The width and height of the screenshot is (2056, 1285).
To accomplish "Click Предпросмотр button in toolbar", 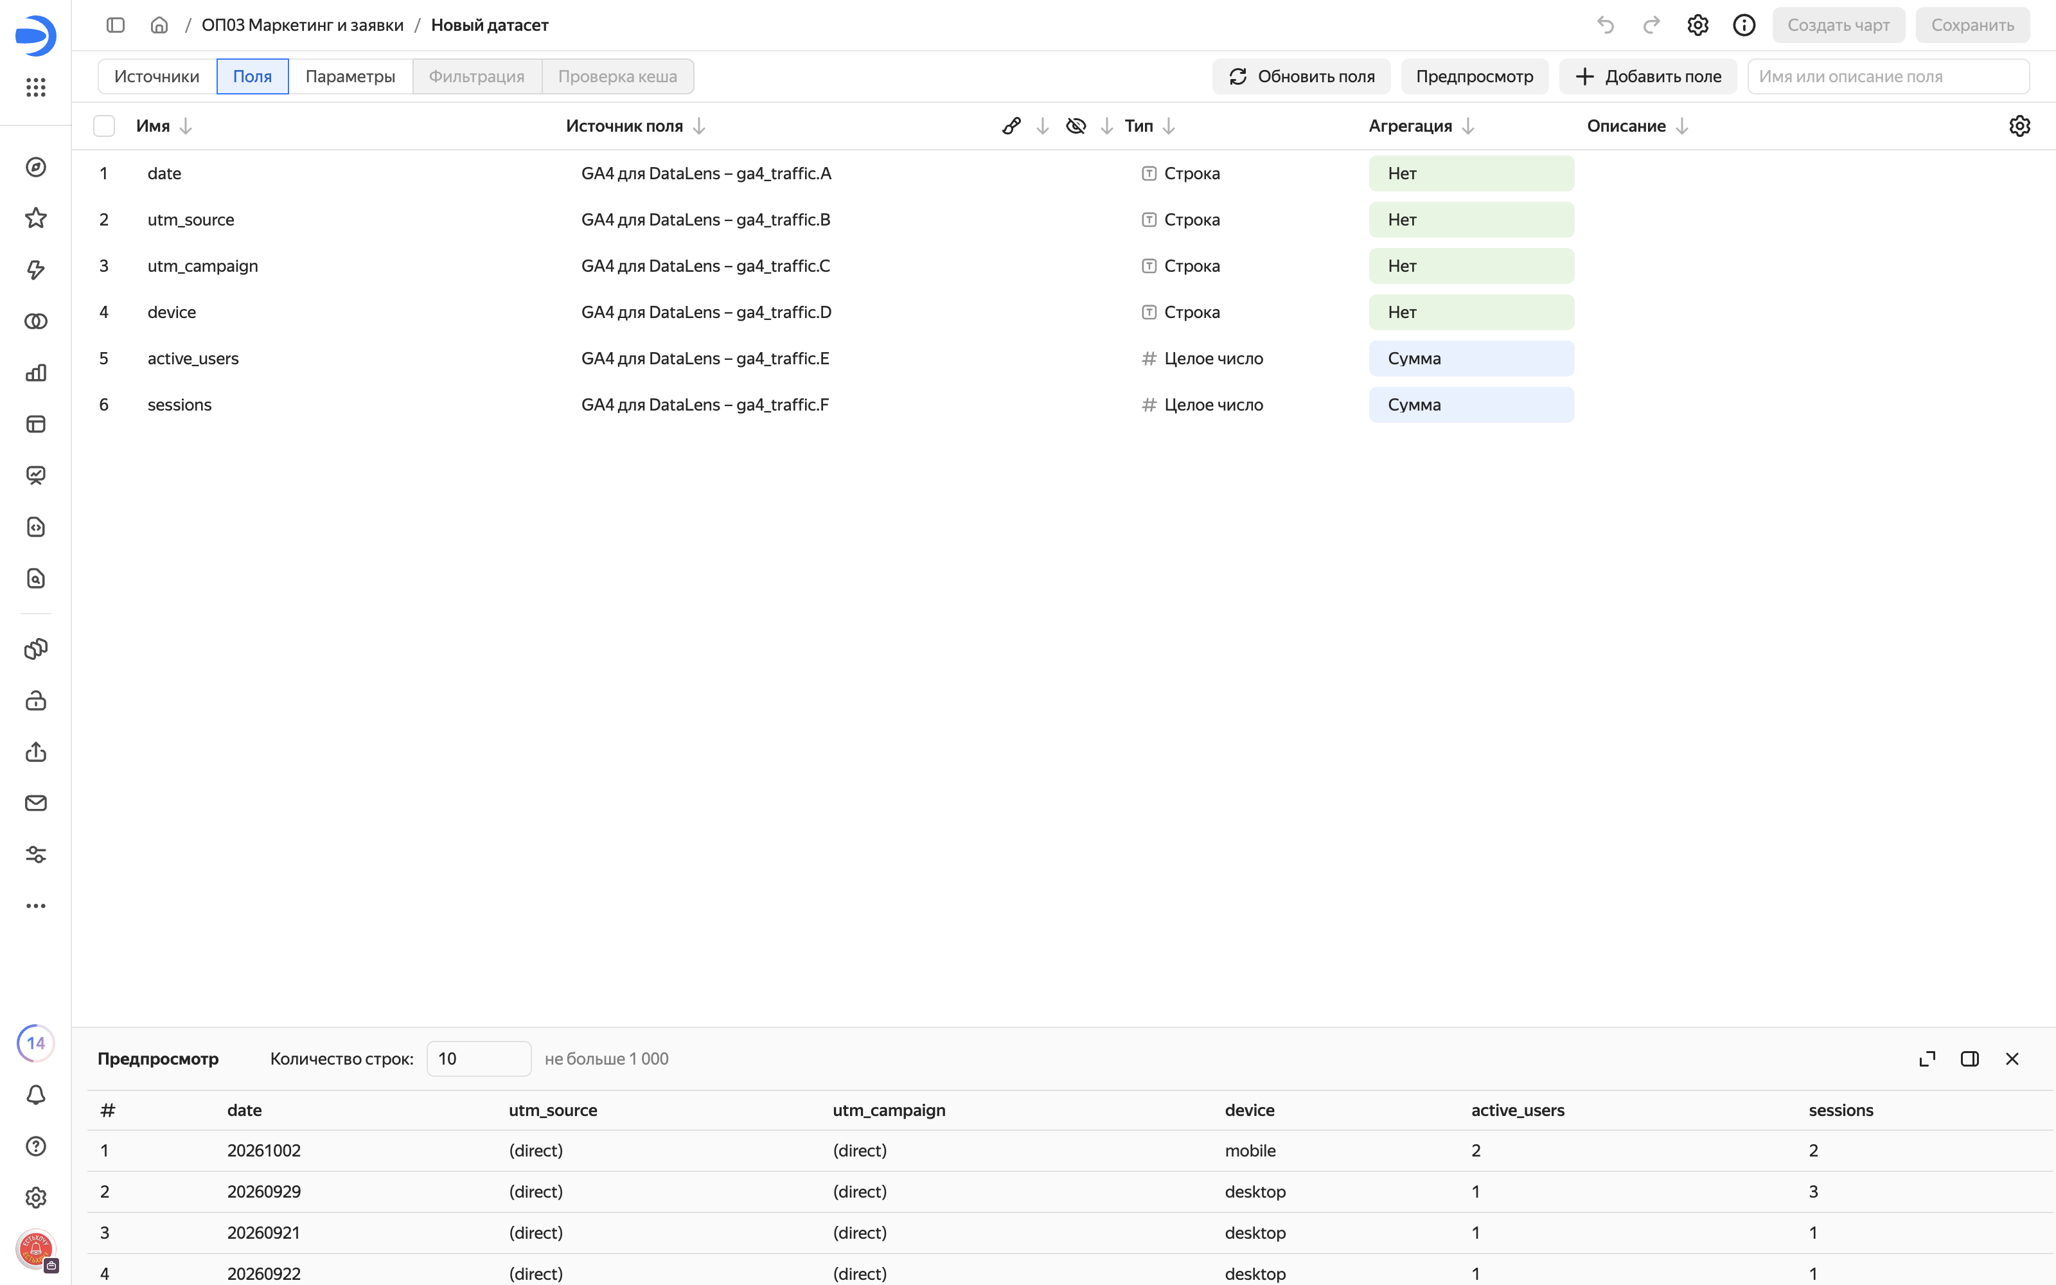I will click(x=1475, y=76).
